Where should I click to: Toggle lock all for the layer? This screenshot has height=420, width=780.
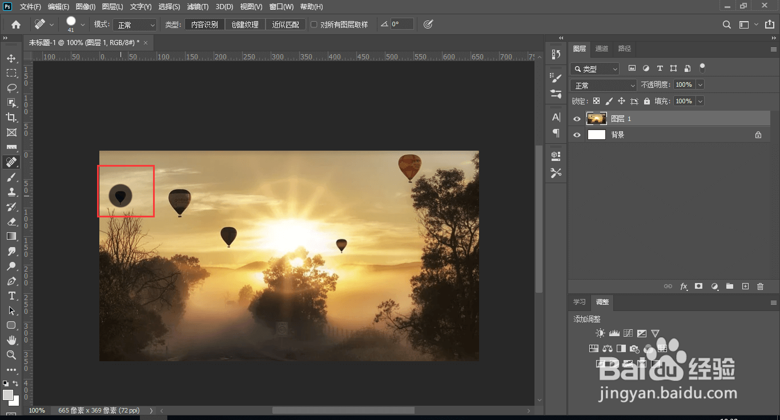pos(647,101)
